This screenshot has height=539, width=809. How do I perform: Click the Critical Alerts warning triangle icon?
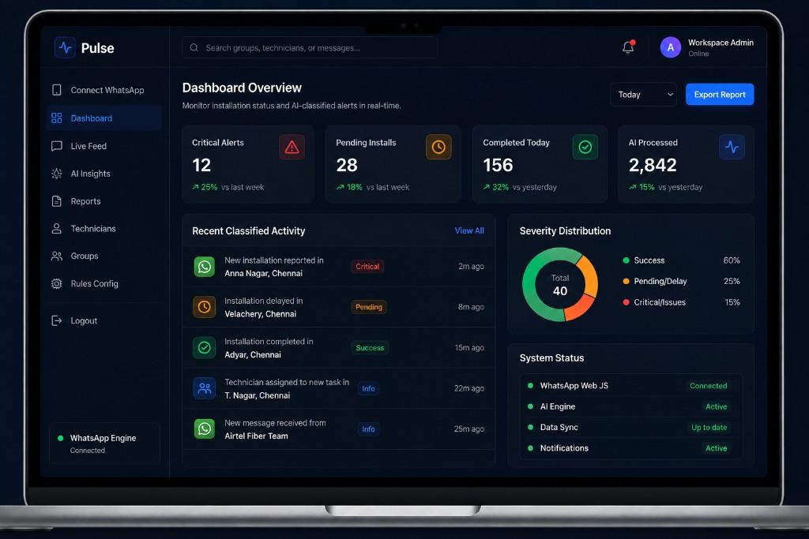click(292, 148)
